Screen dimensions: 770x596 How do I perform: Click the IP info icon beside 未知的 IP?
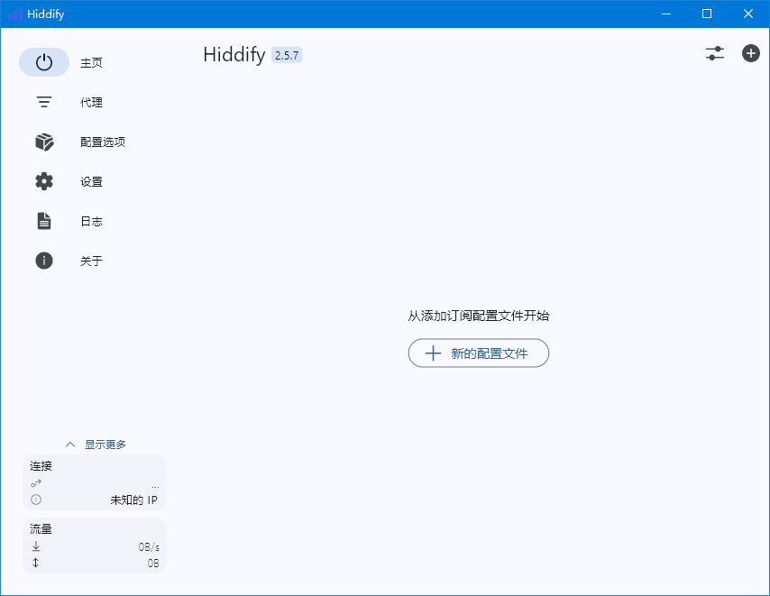36,500
